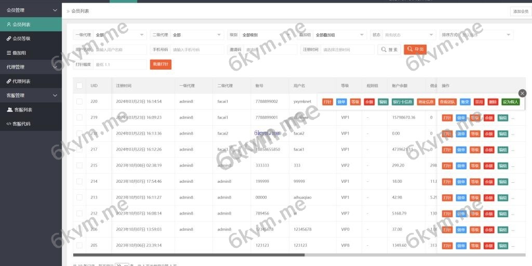Viewport: 532px width, 266px height.
Task: Check the row checkbox for UID 215
Action: pos(79,166)
